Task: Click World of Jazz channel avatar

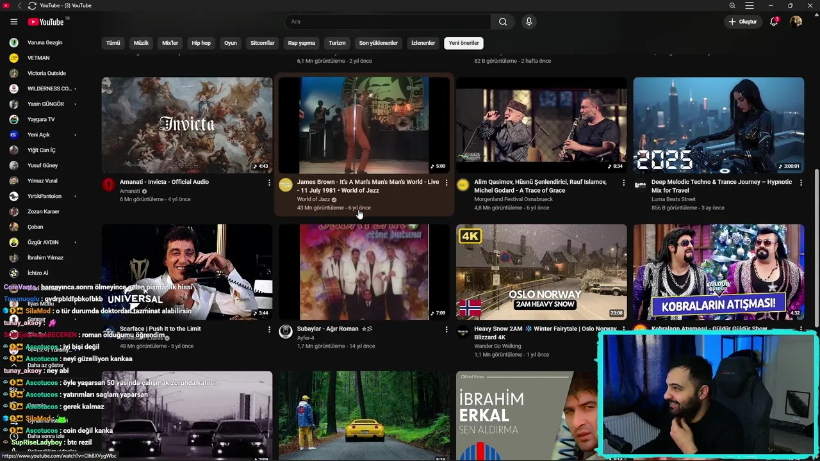Action: [286, 185]
